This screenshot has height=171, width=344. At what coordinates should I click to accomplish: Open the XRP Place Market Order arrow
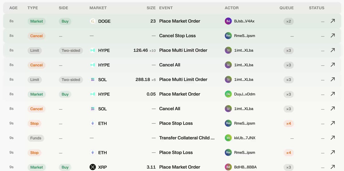point(333,167)
